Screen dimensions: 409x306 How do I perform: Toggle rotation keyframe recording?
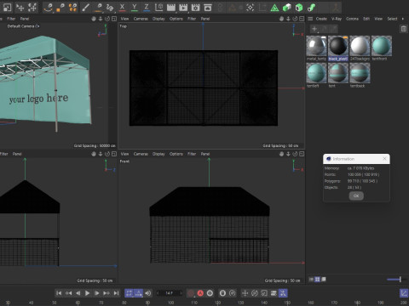[x=255, y=293]
